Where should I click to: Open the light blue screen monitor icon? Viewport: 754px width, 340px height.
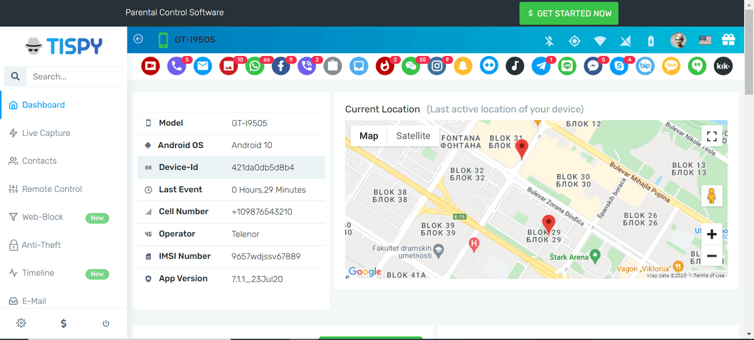pyautogui.click(x=359, y=66)
